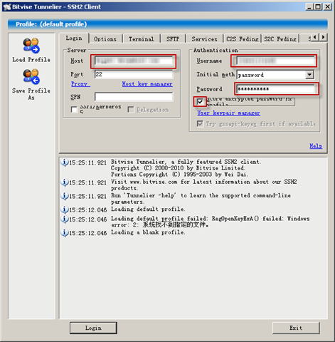Enable the SSPI/Kerberos 5 checkbox
The height and width of the screenshot is (342, 335).
point(74,110)
